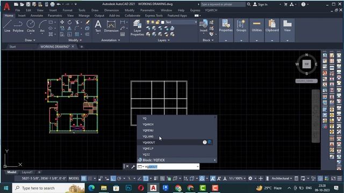Screen dimensions: 344x193
Task: Expand the Draw panel dropdown
Action: 30,40
